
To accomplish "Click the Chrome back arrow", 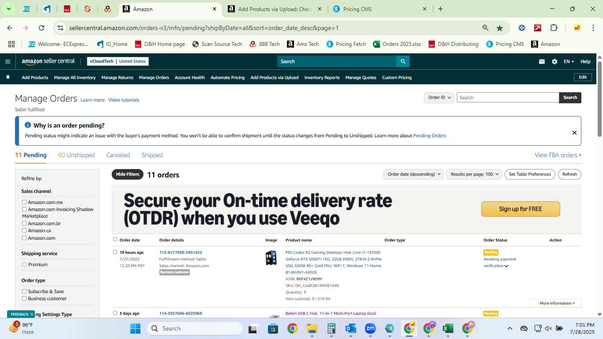I will tap(10, 28).
